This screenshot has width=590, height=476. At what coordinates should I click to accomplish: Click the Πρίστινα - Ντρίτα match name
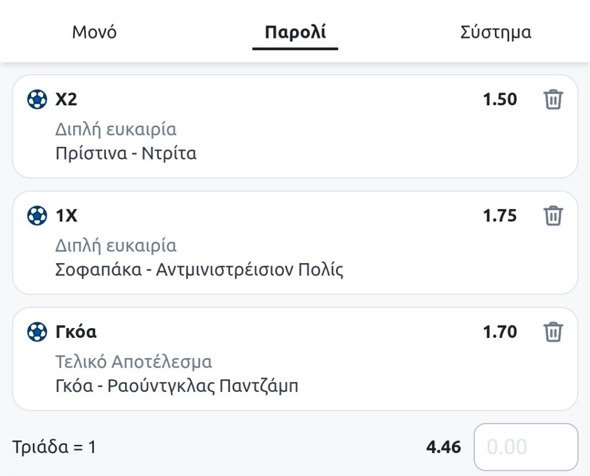[x=126, y=154]
